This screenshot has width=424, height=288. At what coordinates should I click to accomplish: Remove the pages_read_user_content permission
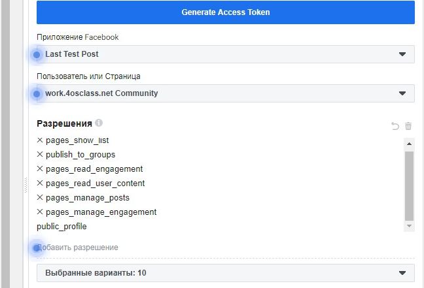point(40,183)
